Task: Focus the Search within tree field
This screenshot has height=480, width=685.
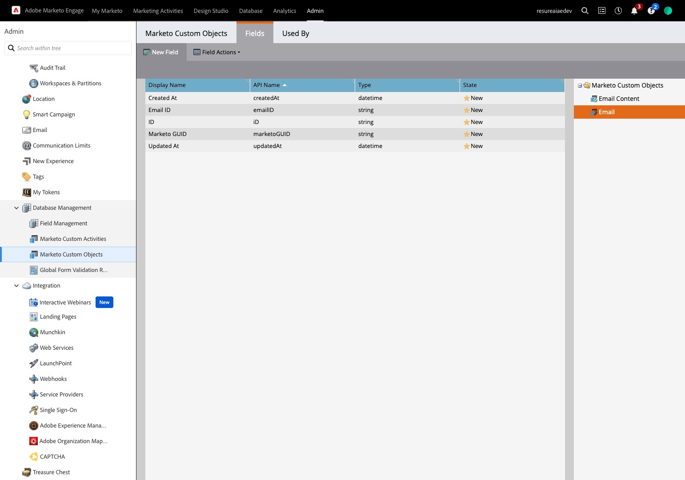Action: point(68,48)
